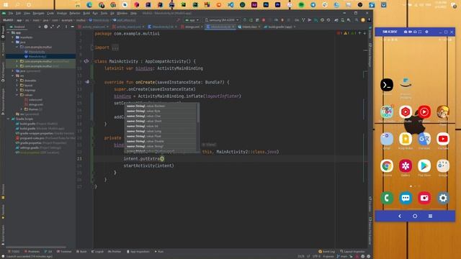Screen dimensions: 461x259
Task: Choose 'value: Int' putExtra suggestion
Action: [x=161, y=127]
